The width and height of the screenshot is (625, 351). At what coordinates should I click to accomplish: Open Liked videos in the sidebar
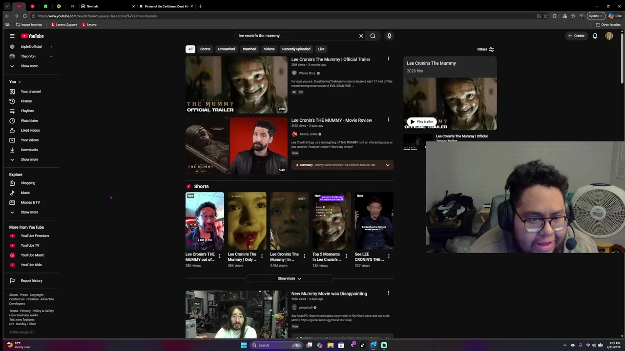click(30, 130)
